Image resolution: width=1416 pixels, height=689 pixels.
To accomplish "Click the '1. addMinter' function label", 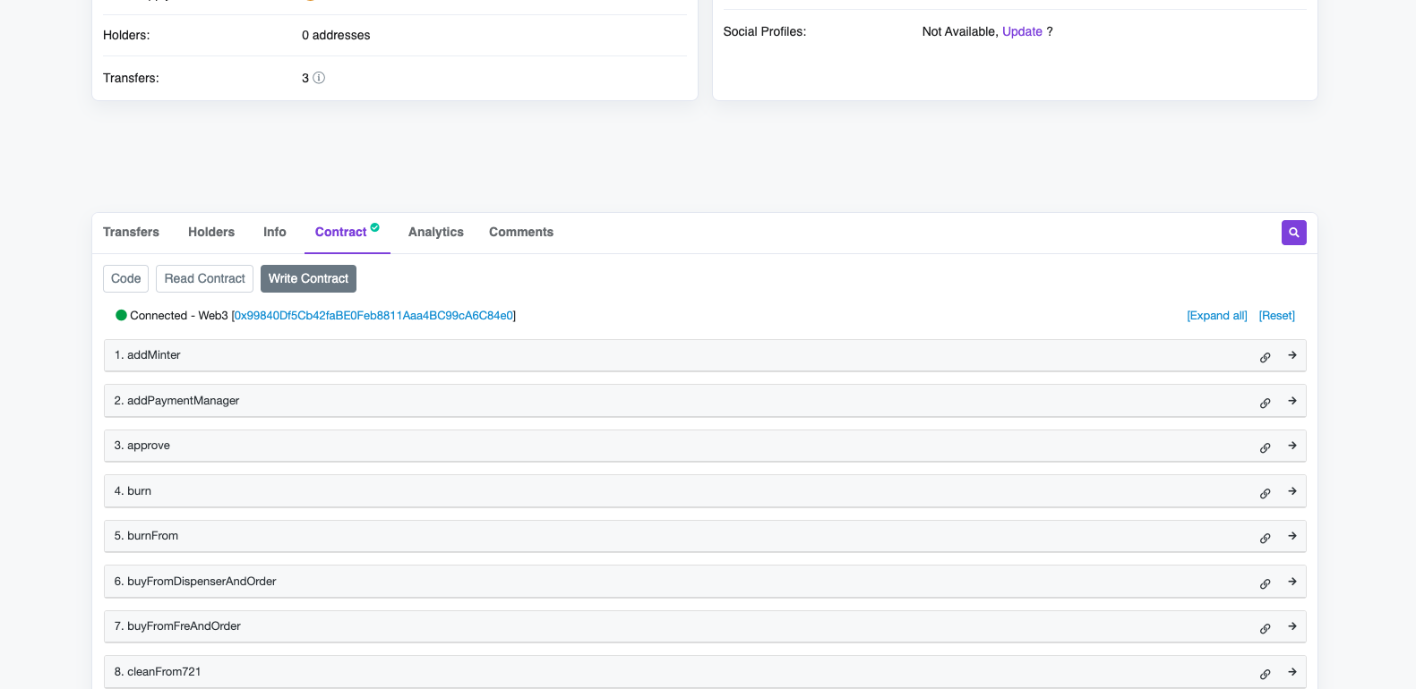I will (x=148, y=355).
